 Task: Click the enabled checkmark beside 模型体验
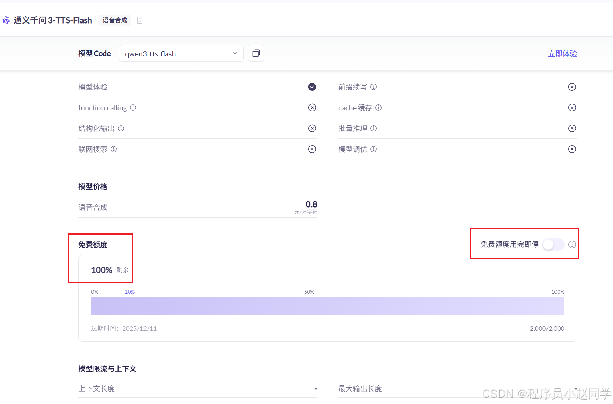point(312,87)
